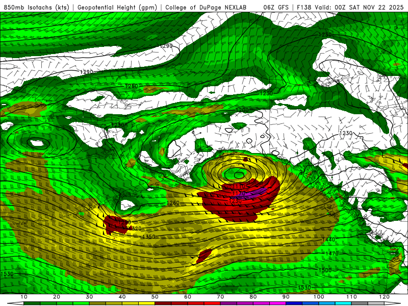Click the "1500" height contour label
Image resolution: width=408 pixels, height=306 pixels.
click(325, 270)
